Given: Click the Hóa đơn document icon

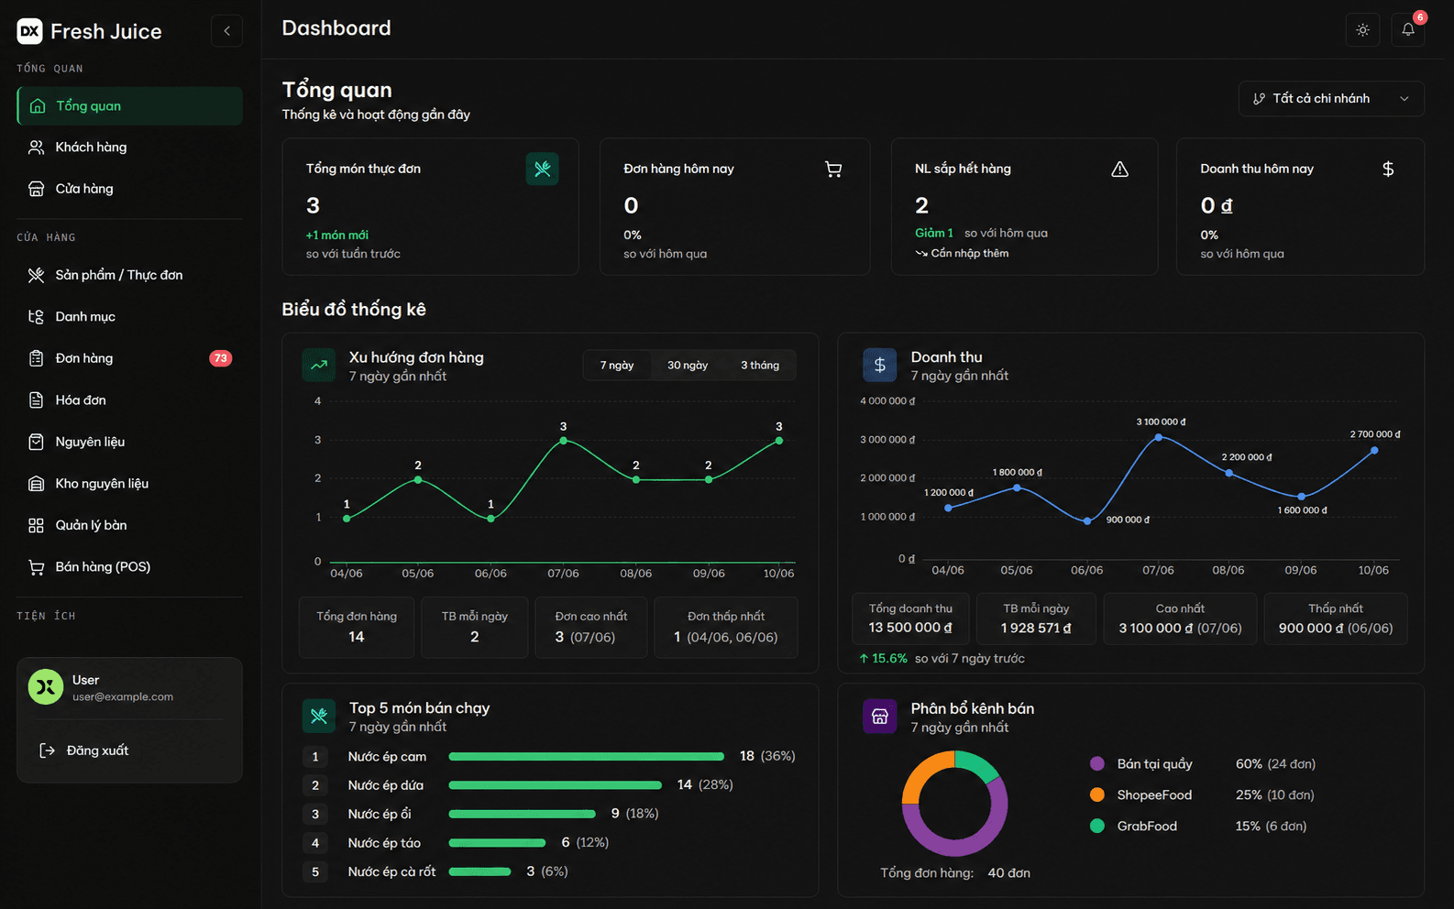Looking at the screenshot, I should click(x=37, y=400).
